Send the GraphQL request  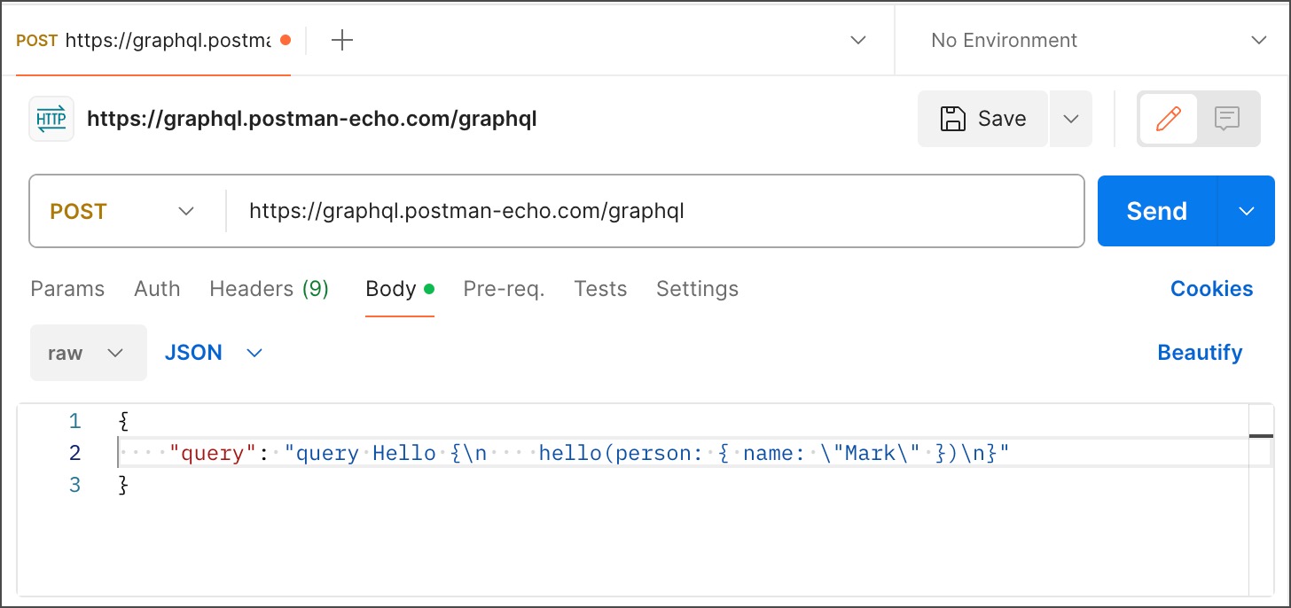(1155, 211)
